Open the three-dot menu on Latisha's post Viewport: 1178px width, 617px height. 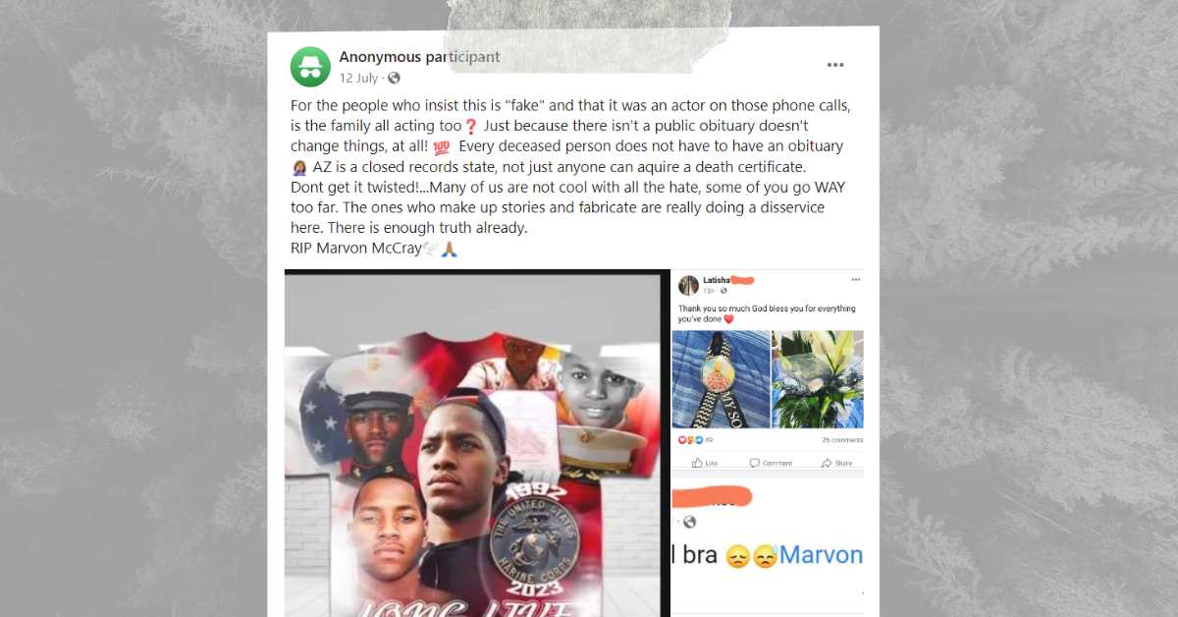click(x=856, y=279)
